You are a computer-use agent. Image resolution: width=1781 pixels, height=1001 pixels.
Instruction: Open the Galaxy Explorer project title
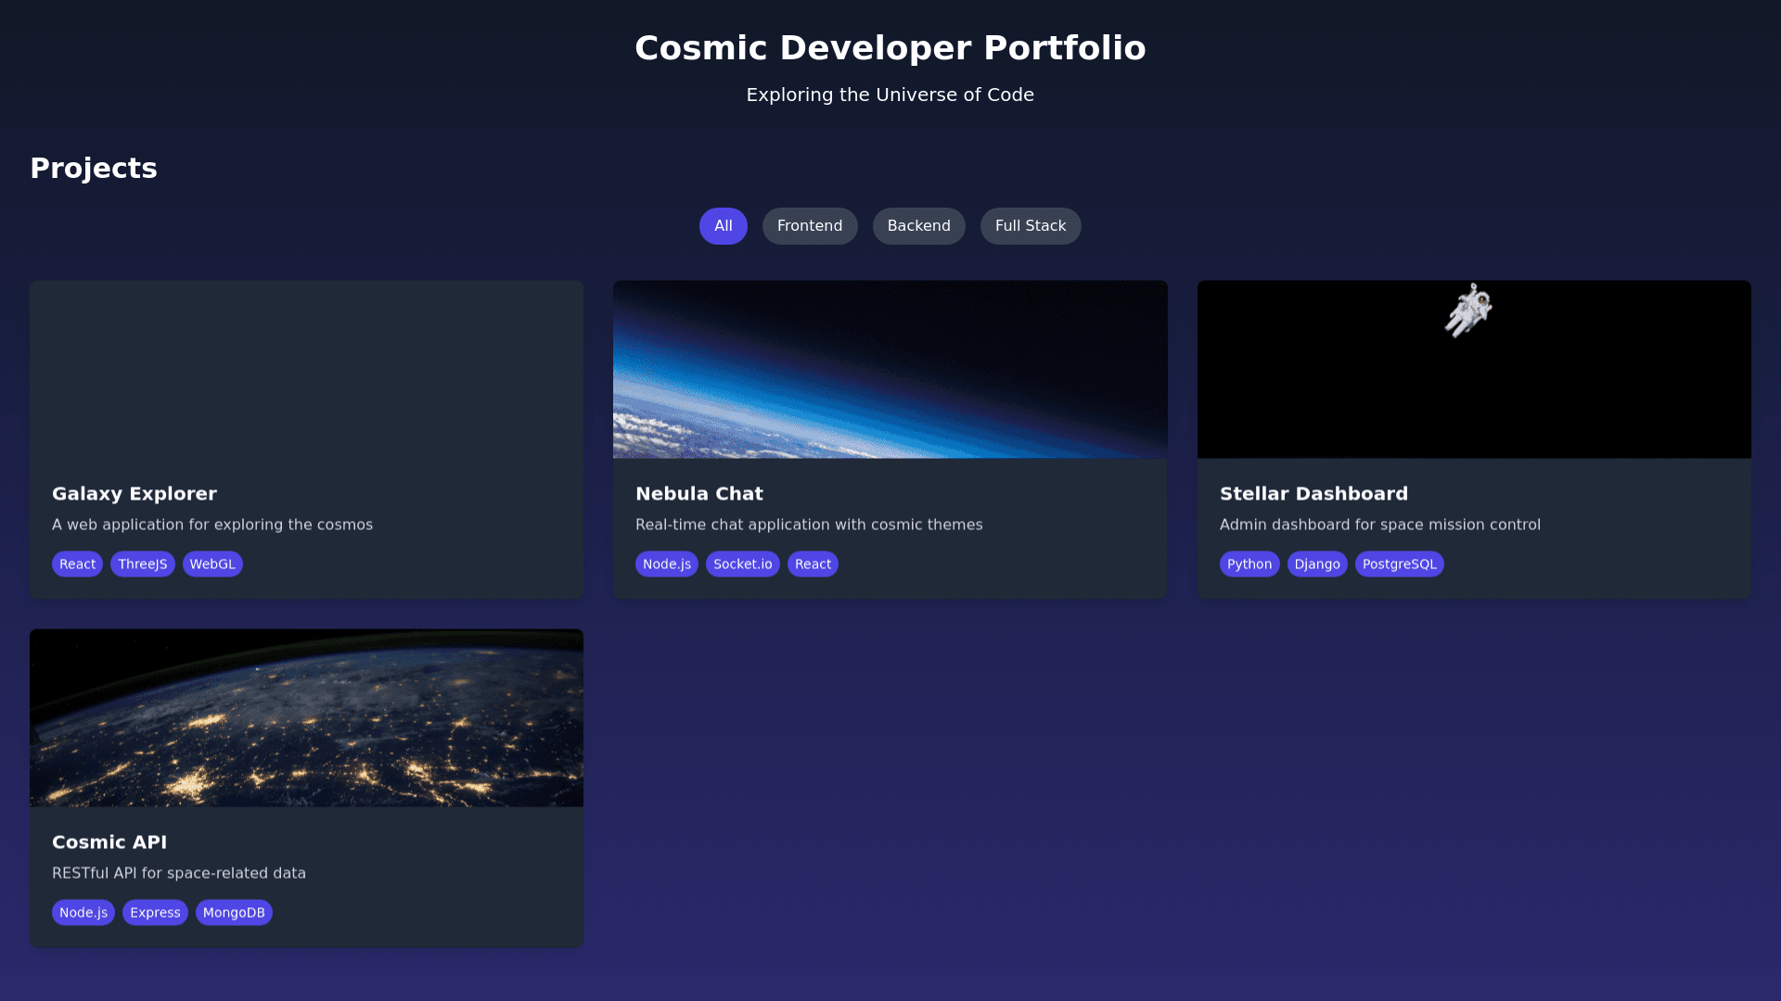pos(135,494)
